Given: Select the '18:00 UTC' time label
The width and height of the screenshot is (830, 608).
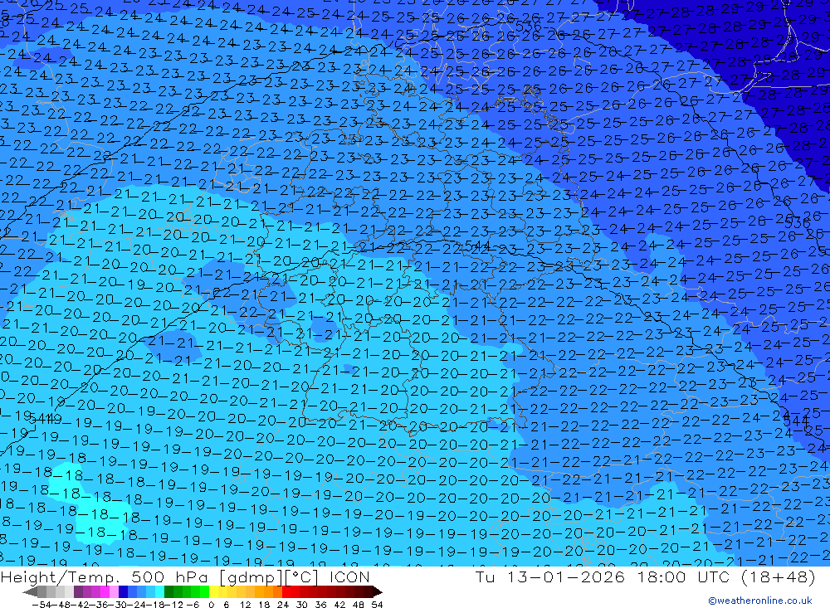Looking at the screenshot, I should pos(683,576).
